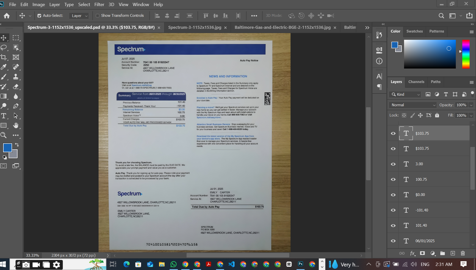Open the Fill slider dropdown arrow
This screenshot has width=476, height=270.
pos(471,115)
